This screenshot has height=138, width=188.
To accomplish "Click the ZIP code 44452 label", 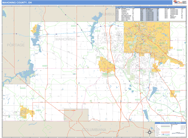I will coord(137,100).
